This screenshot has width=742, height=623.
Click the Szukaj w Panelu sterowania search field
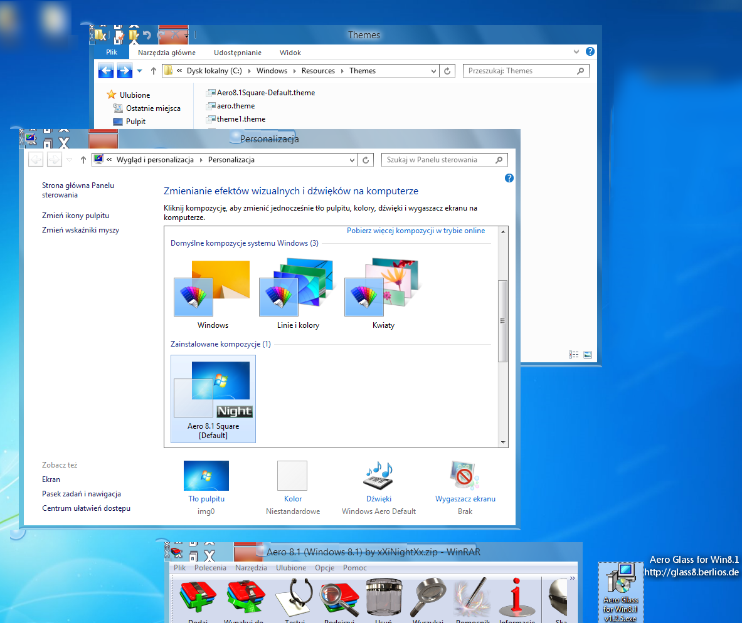[444, 160]
